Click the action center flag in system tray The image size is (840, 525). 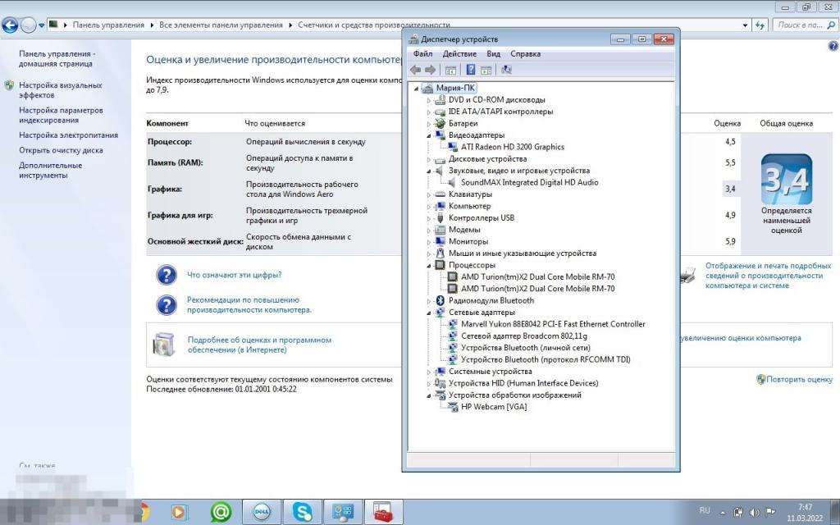click(x=770, y=512)
